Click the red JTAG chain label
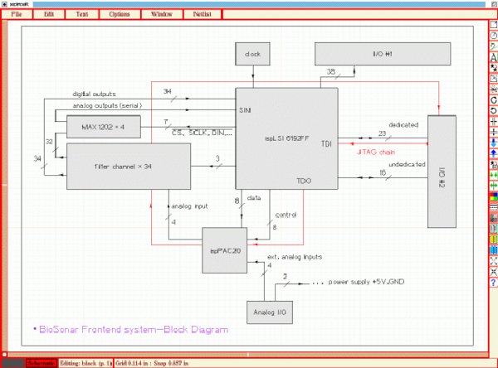The image size is (498, 368). (x=376, y=153)
